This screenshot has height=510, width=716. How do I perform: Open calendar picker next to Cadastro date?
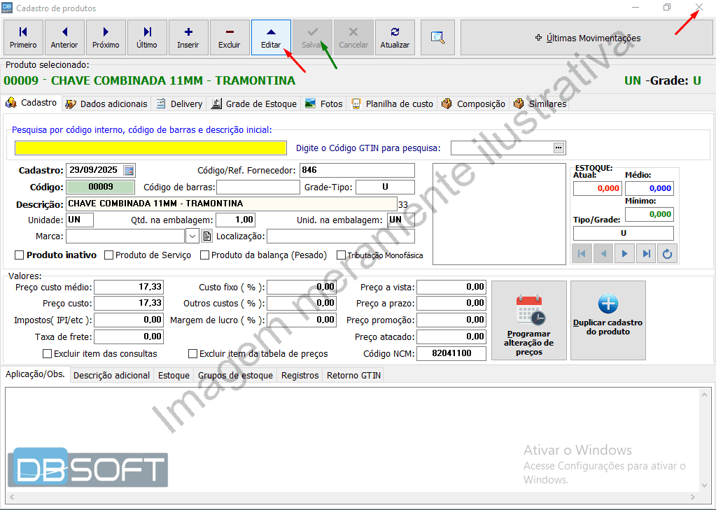[x=129, y=170]
